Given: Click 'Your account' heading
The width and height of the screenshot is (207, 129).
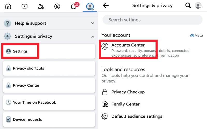Looking at the screenshot, I should pos(116,35).
